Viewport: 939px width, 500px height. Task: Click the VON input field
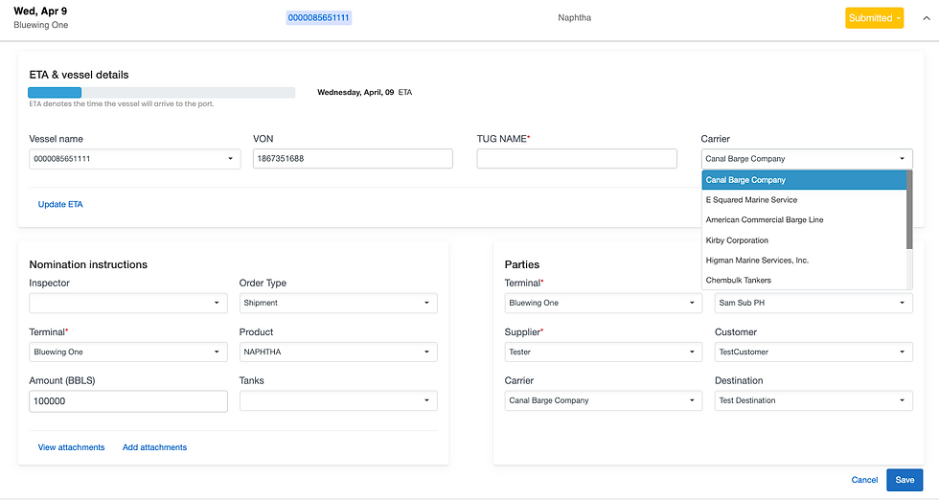[x=353, y=159]
